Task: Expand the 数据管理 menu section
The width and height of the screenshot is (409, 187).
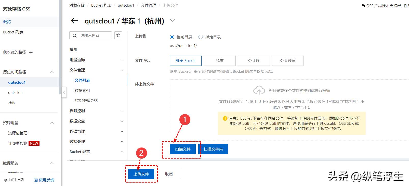Action: [122, 131]
